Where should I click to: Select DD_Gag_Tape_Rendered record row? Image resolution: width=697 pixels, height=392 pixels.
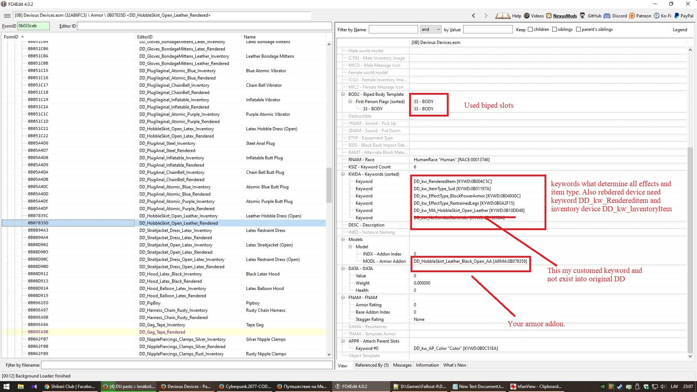(x=164, y=332)
